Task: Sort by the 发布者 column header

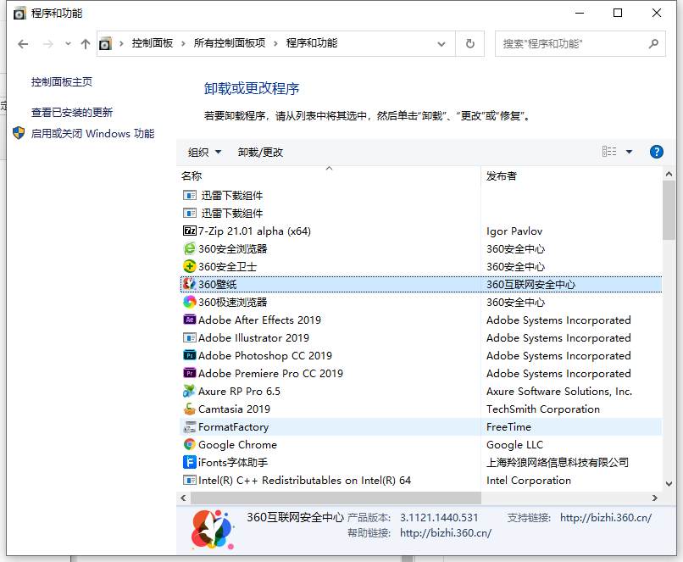Action: pyautogui.click(x=502, y=175)
